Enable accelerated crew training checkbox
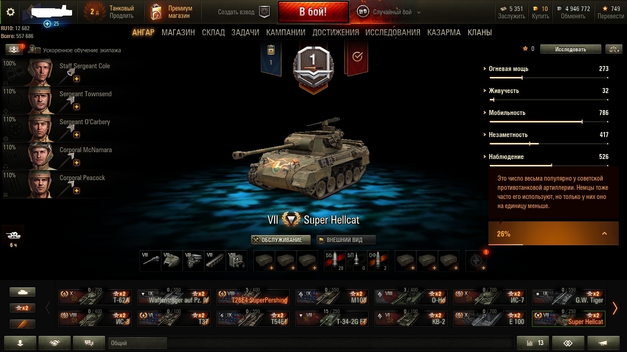Viewport: 627px width, 352px height. click(38, 50)
